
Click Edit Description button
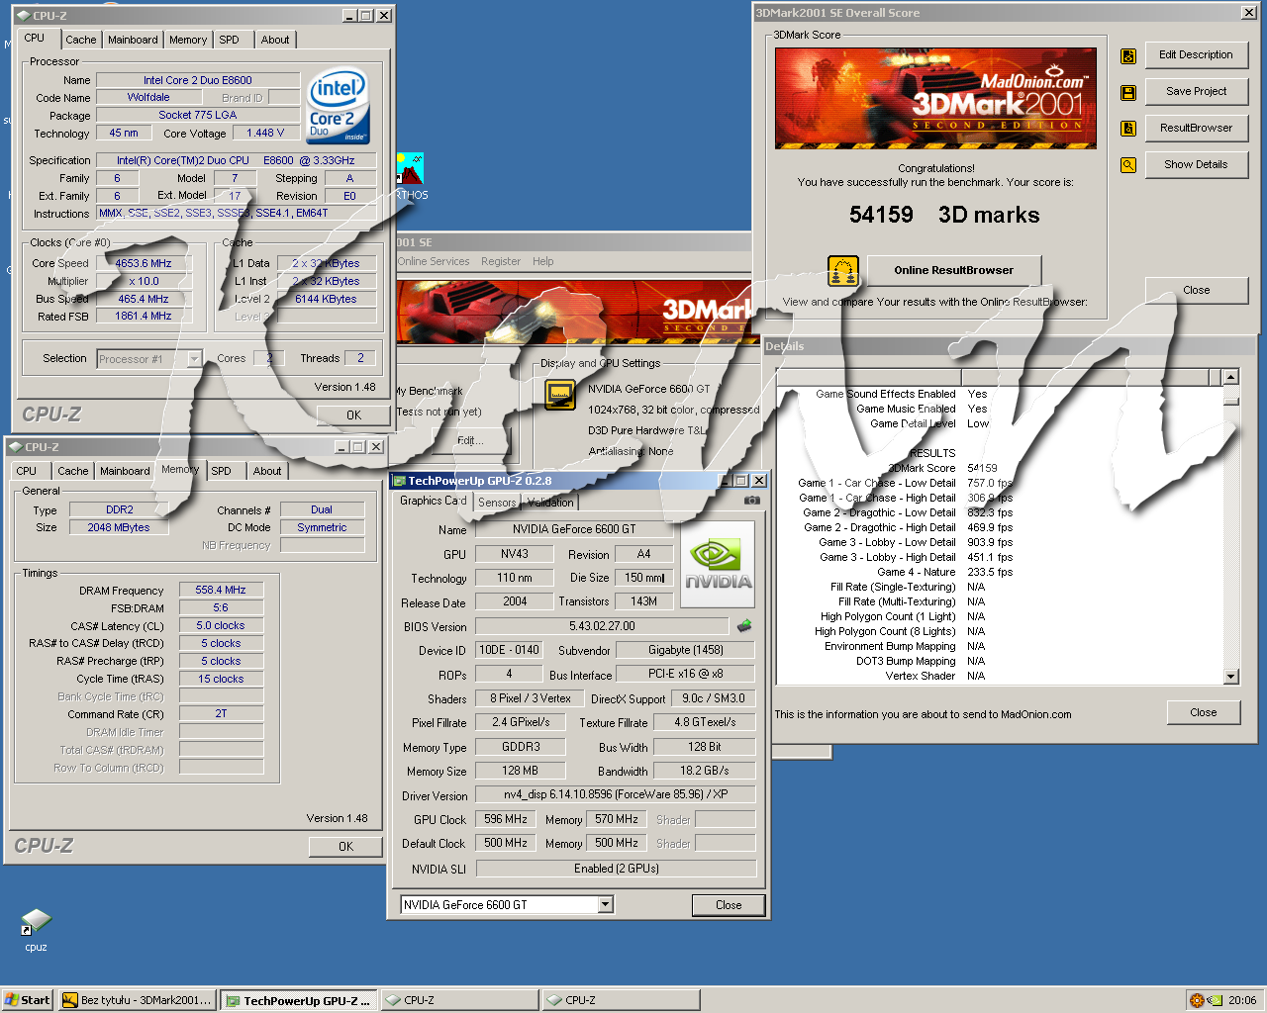pyautogui.click(x=1196, y=55)
